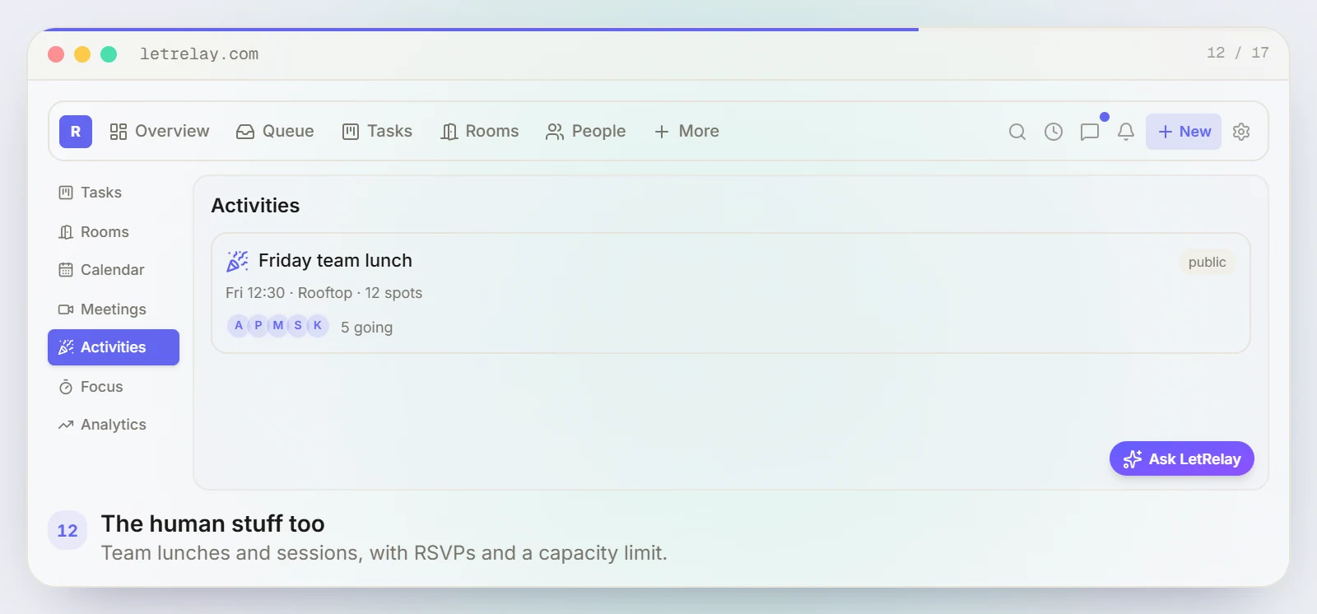Click the New button
The height and width of the screenshot is (614, 1317).
click(1184, 132)
